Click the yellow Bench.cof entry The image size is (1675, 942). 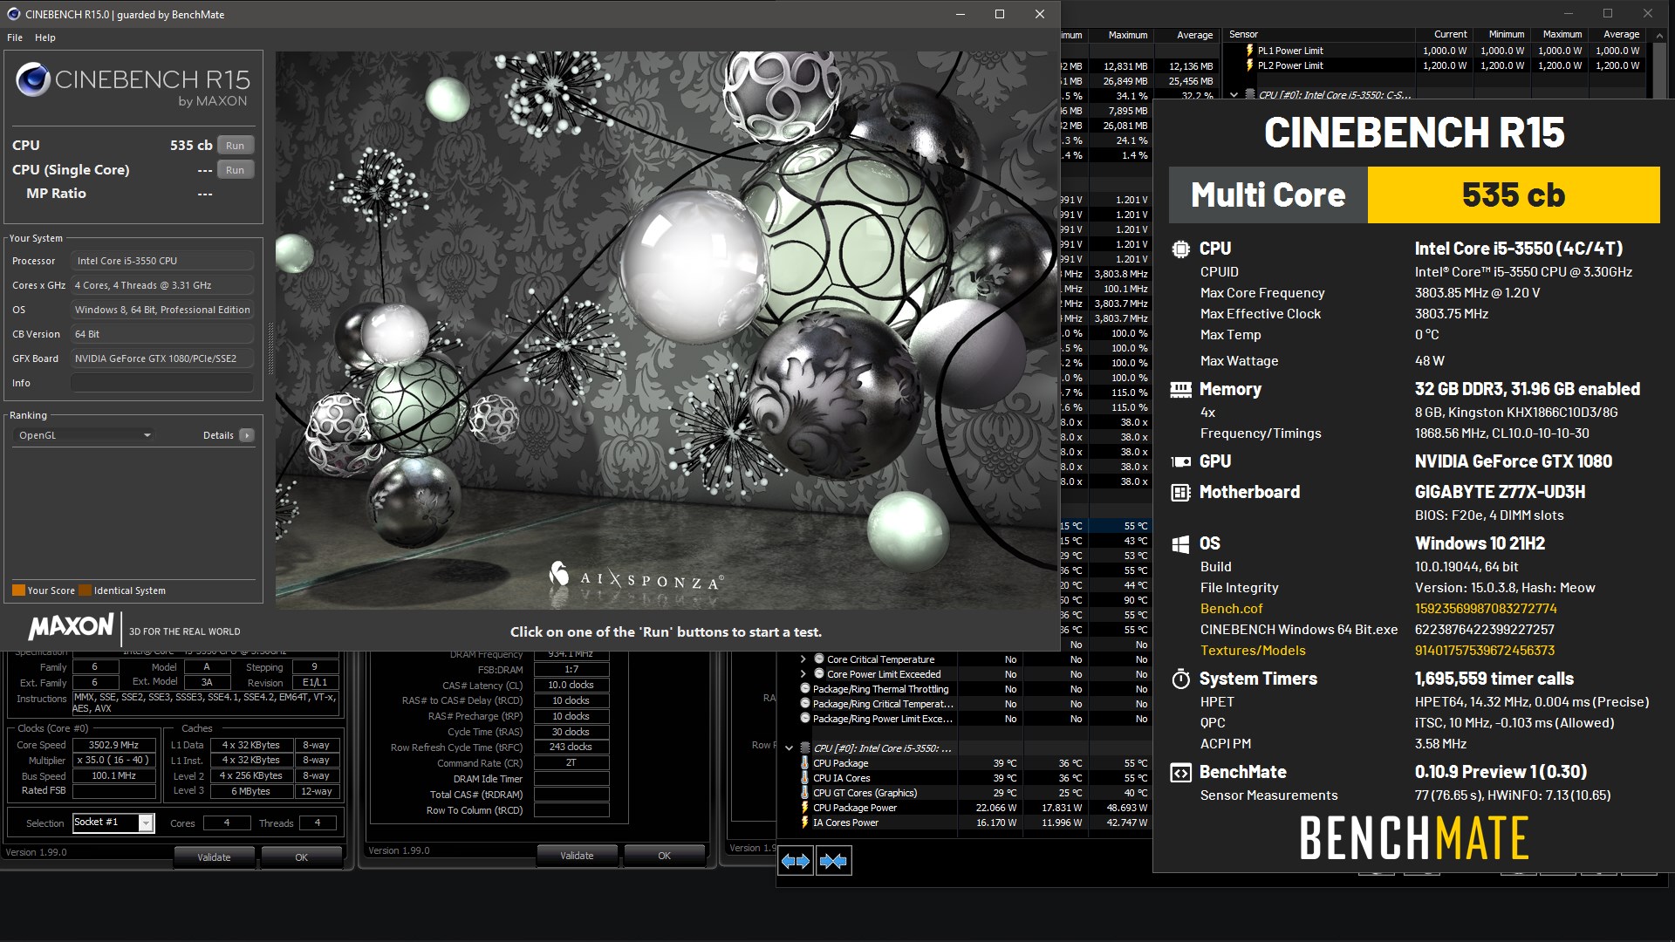point(1231,609)
